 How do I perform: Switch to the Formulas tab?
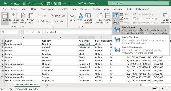[x=62, y=9]
